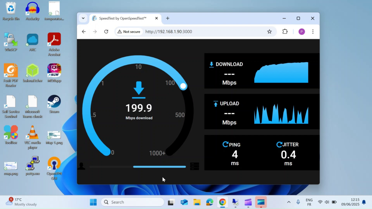This screenshot has width=372, height=209.
Task: Click the upload speed graph
Action: point(281,114)
